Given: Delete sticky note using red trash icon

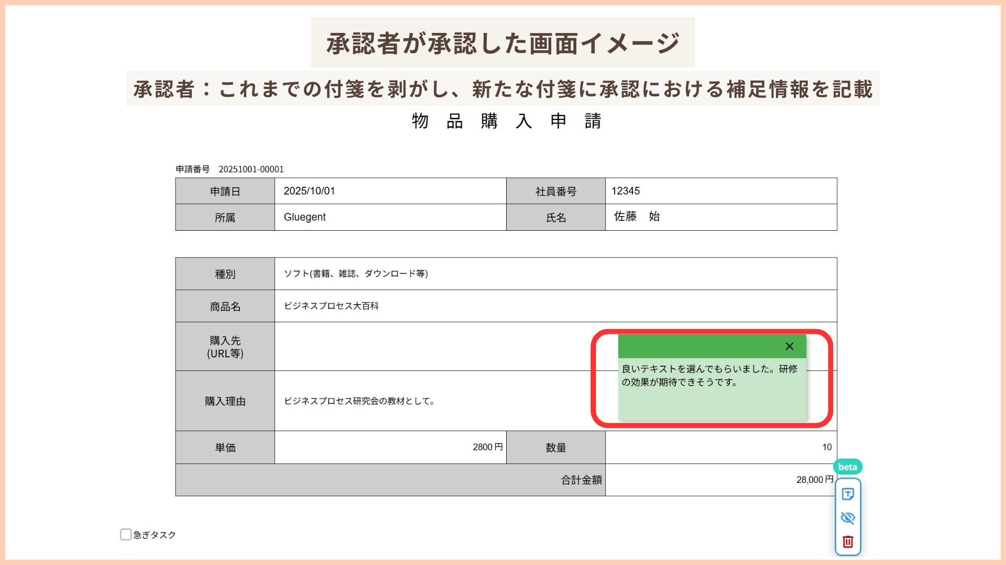Looking at the screenshot, I should click(x=848, y=541).
